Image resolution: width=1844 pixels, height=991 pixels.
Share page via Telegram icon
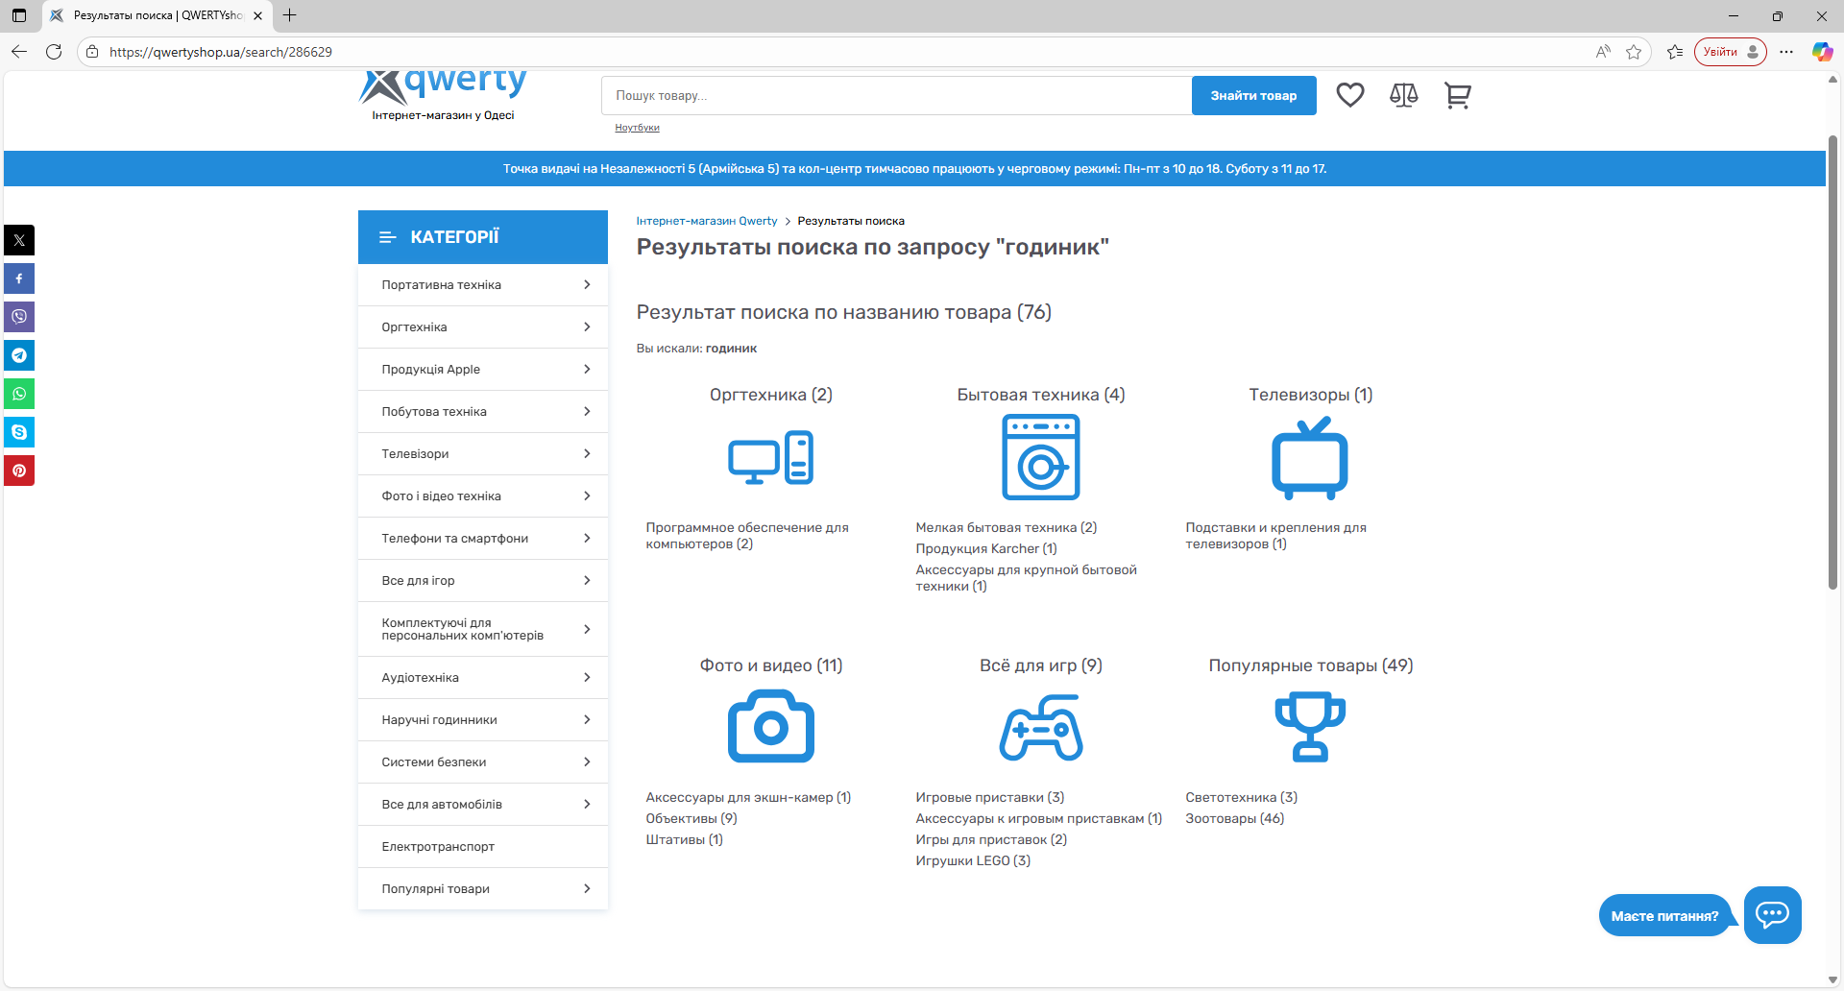(19, 355)
